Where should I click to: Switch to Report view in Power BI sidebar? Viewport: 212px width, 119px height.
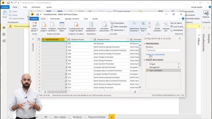point(4,27)
